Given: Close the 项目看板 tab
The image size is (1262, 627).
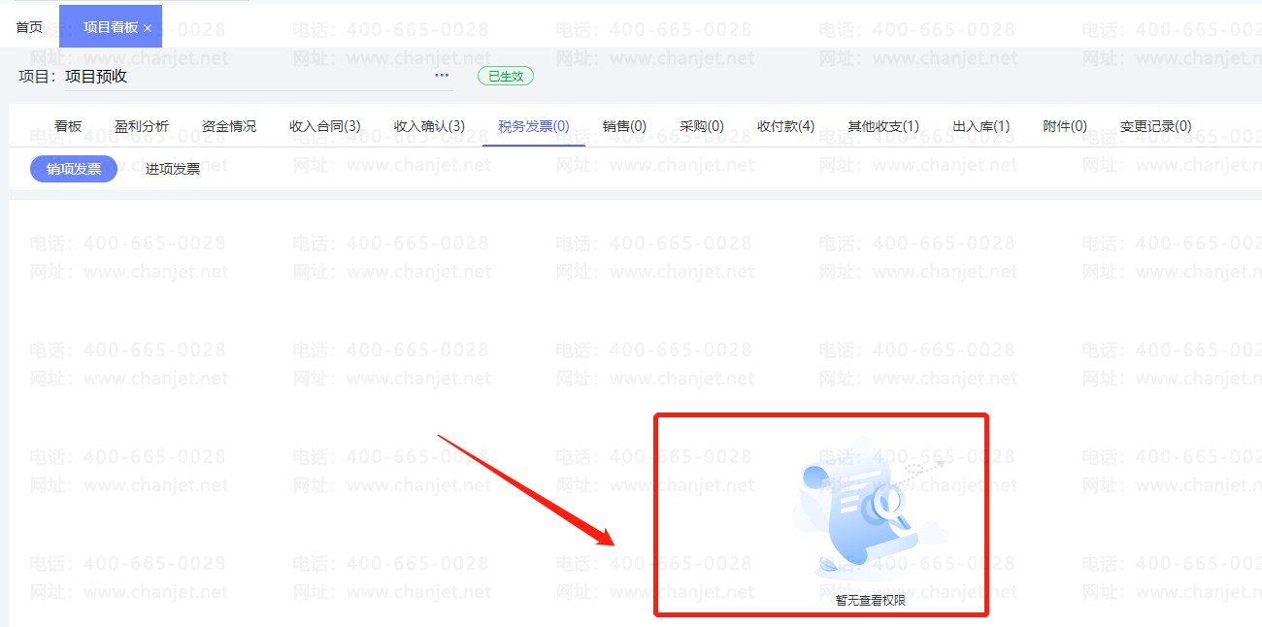Looking at the screenshot, I should pos(148,28).
